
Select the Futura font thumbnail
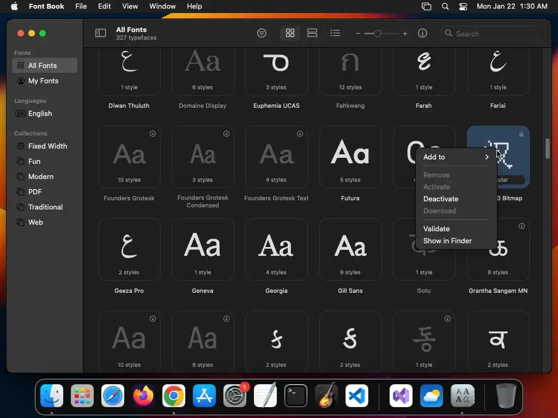tap(350, 157)
